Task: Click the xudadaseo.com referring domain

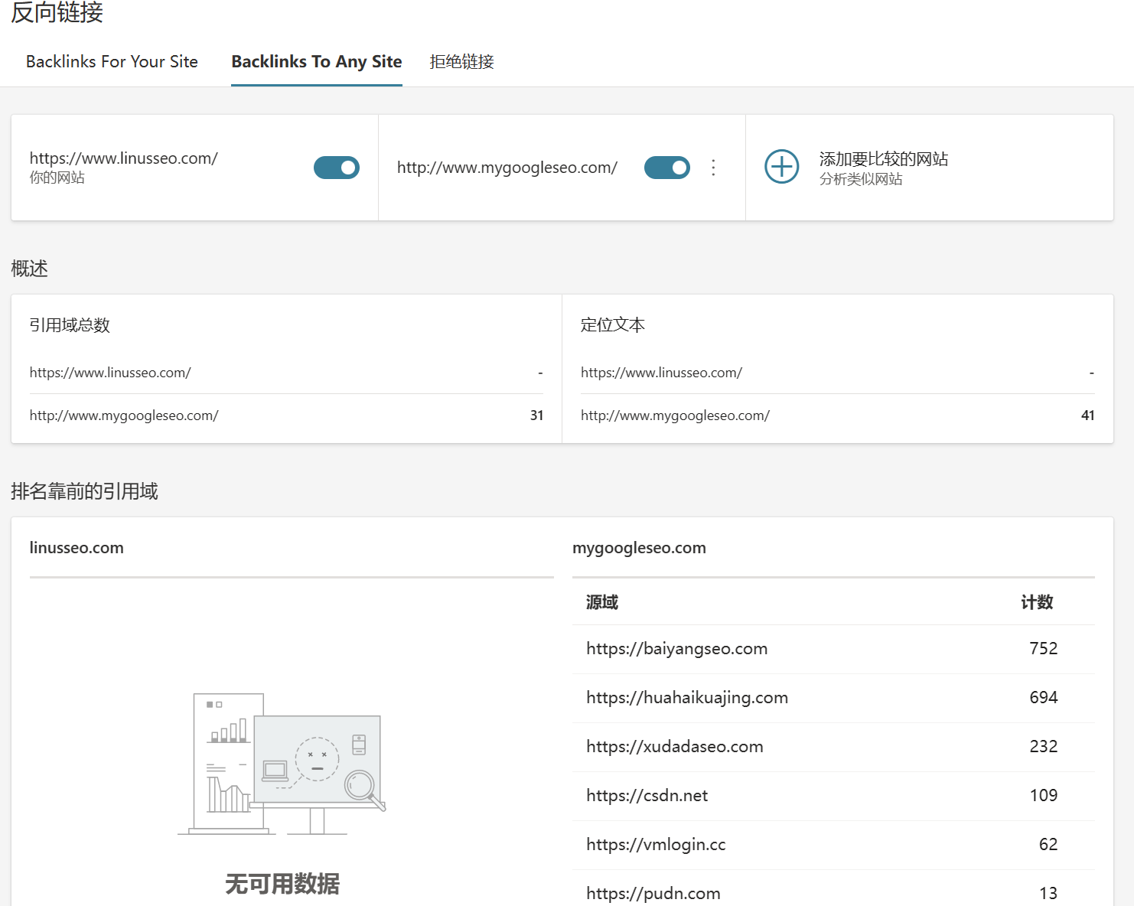Action: (x=674, y=747)
